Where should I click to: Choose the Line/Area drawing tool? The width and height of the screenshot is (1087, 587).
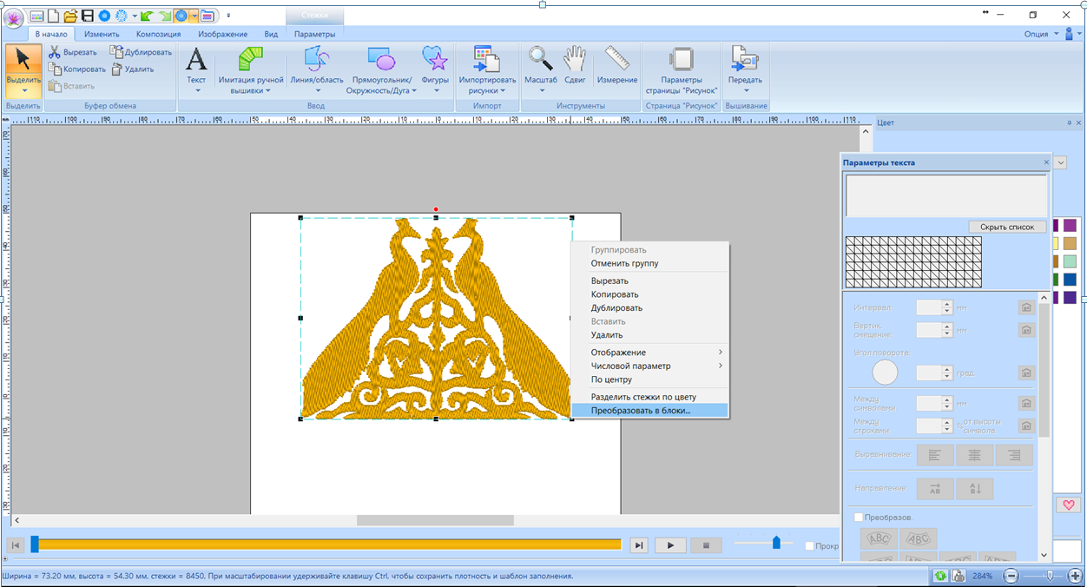316,59
